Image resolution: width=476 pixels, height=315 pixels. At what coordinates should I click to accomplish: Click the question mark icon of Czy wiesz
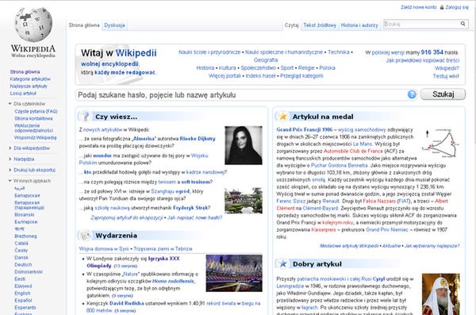86,117
